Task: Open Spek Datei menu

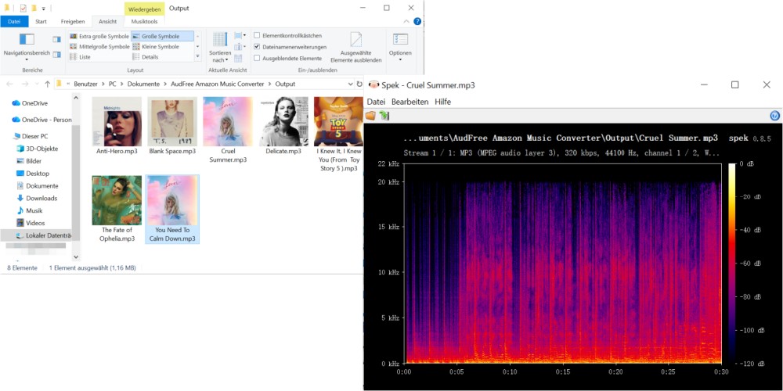Action: pyautogui.click(x=376, y=102)
